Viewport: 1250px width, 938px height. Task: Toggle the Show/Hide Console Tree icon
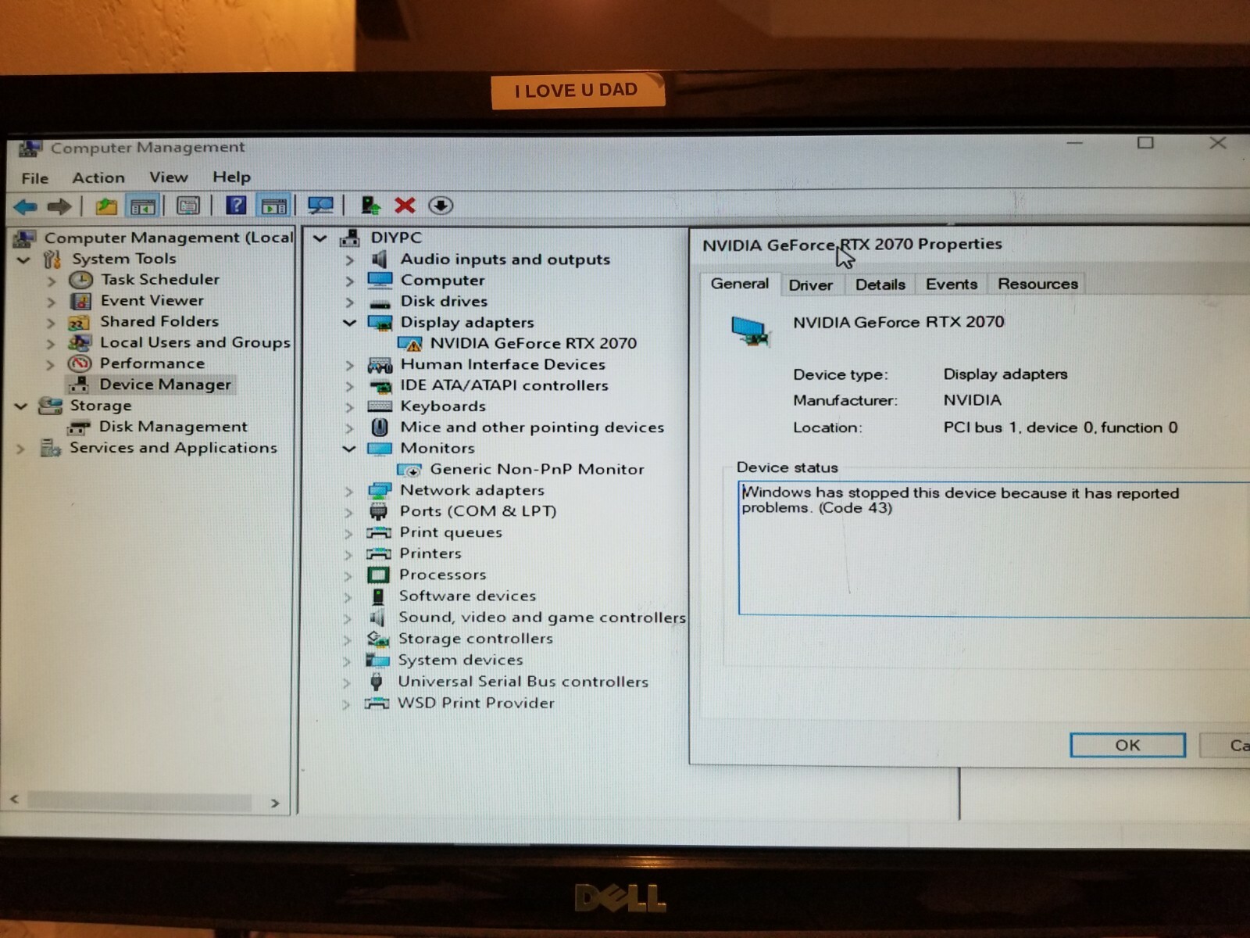143,206
